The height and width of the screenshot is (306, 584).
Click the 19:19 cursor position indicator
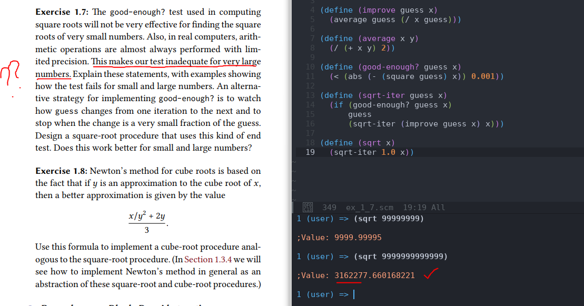pos(414,208)
